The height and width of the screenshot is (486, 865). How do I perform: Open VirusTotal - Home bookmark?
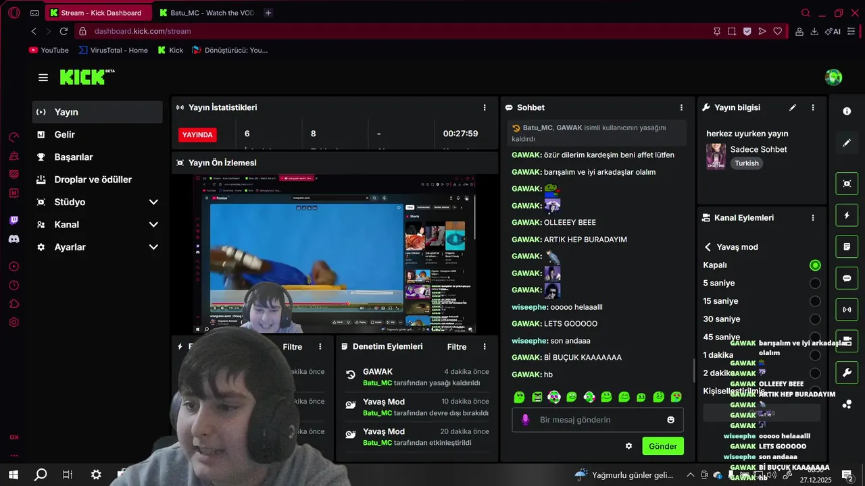click(113, 50)
